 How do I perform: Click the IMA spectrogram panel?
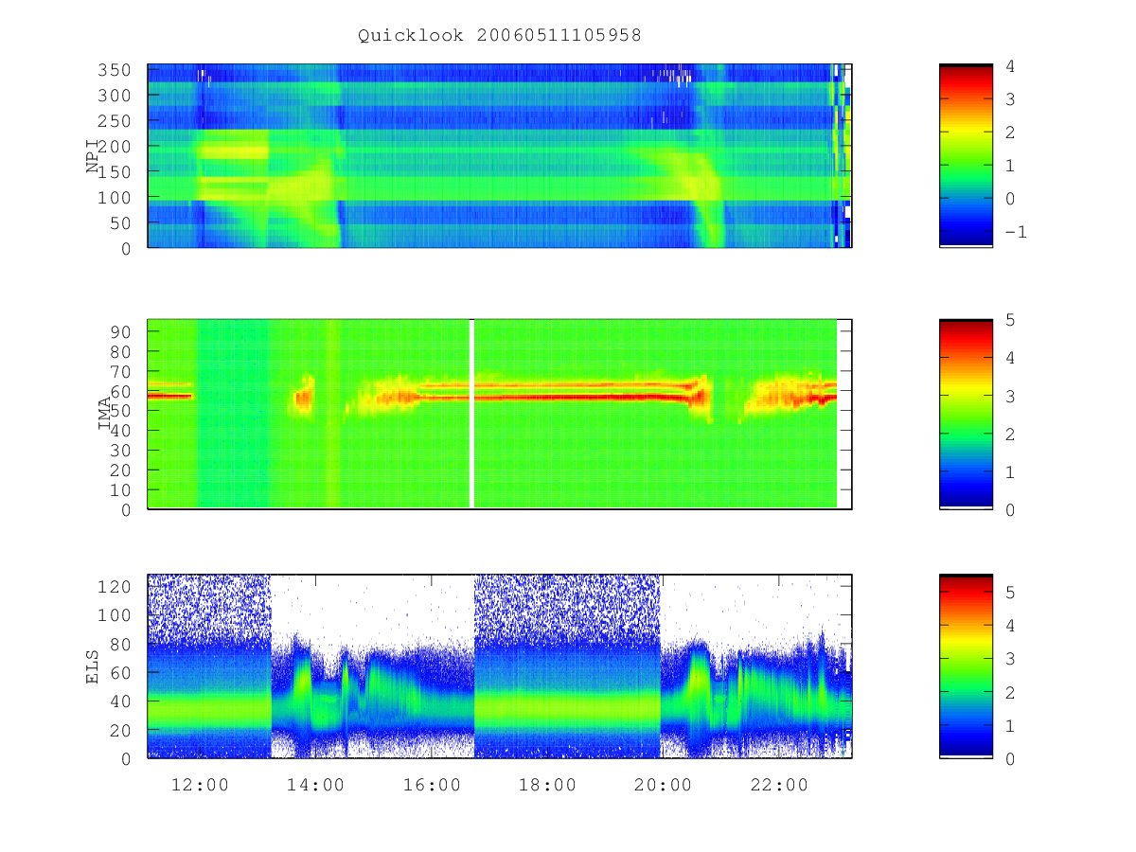click(x=500, y=414)
